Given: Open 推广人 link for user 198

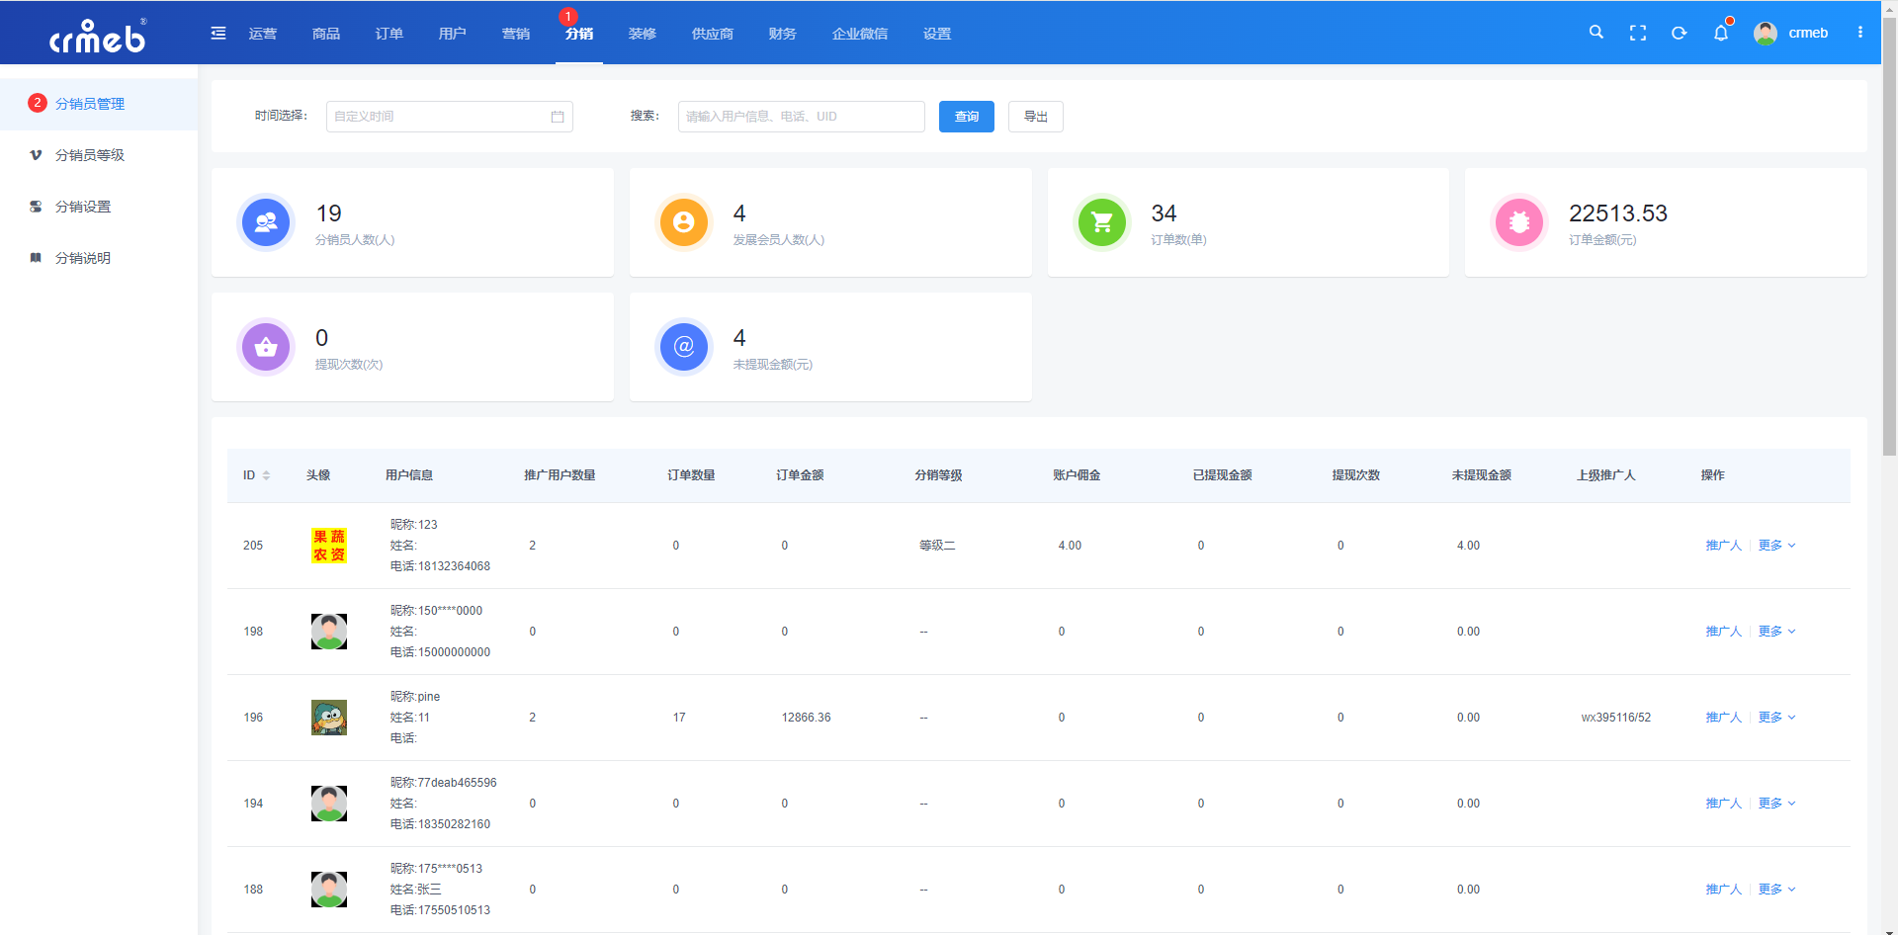Looking at the screenshot, I should (1723, 632).
